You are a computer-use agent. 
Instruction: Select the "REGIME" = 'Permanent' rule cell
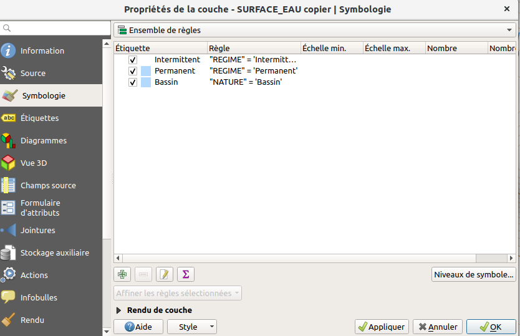(x=254, y=71)
